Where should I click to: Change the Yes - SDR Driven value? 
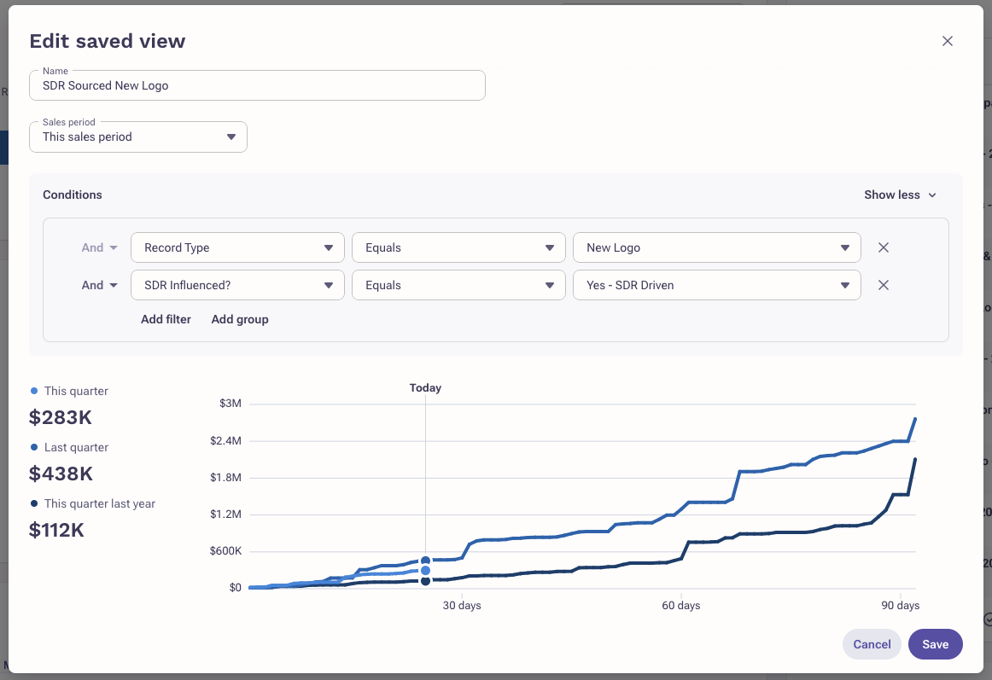(716, 285)
